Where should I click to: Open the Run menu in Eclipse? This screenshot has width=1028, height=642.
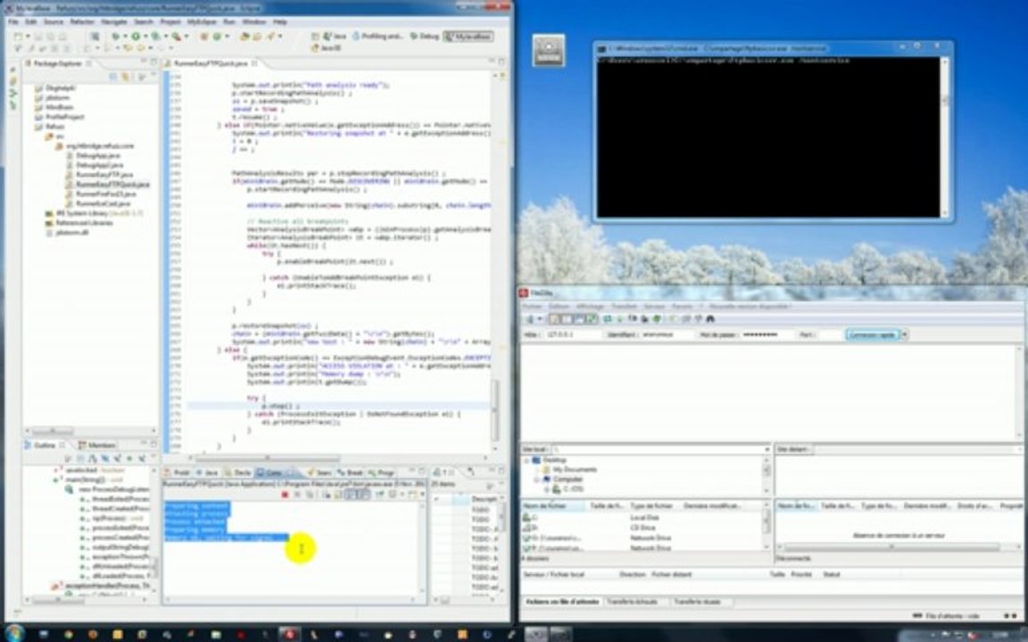coord(228,21)
